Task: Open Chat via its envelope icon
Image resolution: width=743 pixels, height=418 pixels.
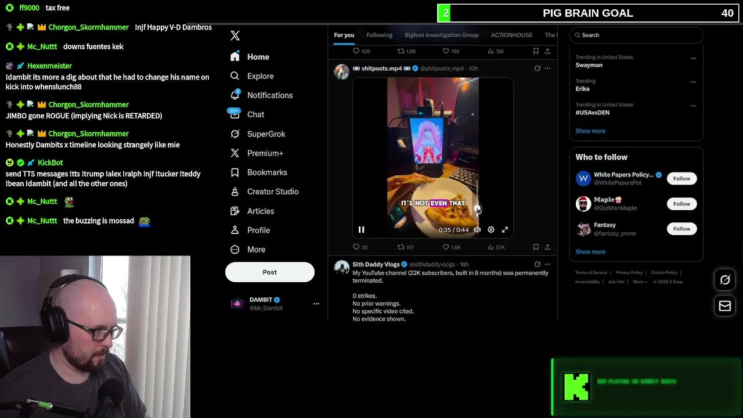Action: coord(235,114)
